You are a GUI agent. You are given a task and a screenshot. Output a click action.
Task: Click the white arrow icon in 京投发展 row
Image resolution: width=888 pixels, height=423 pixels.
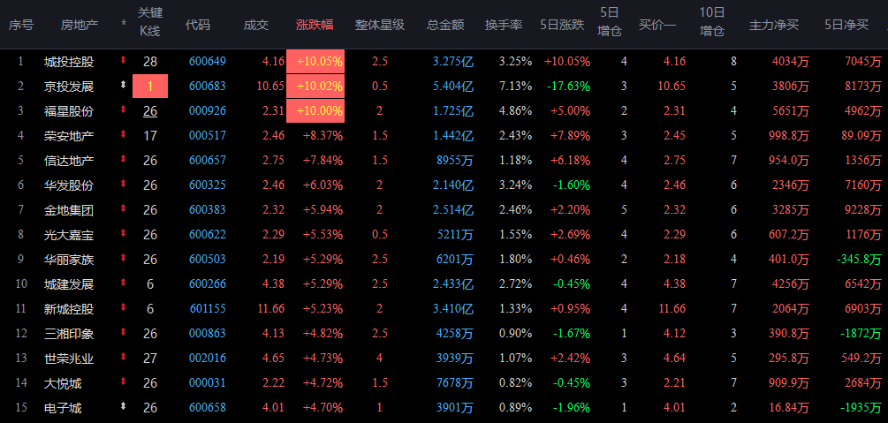[124, 86]
